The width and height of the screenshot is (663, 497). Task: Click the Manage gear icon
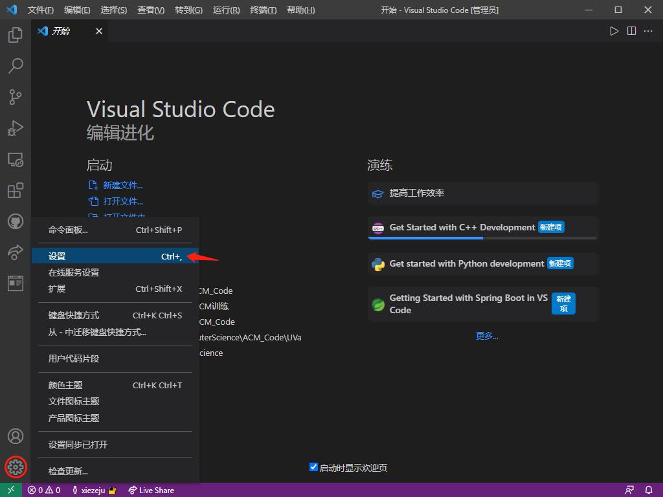click(x=16, y=467)
